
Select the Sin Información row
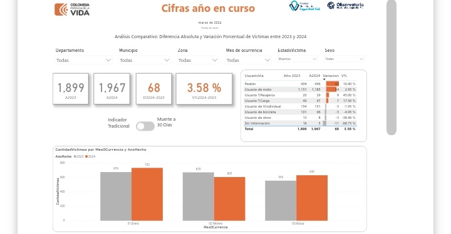[300, 123]
